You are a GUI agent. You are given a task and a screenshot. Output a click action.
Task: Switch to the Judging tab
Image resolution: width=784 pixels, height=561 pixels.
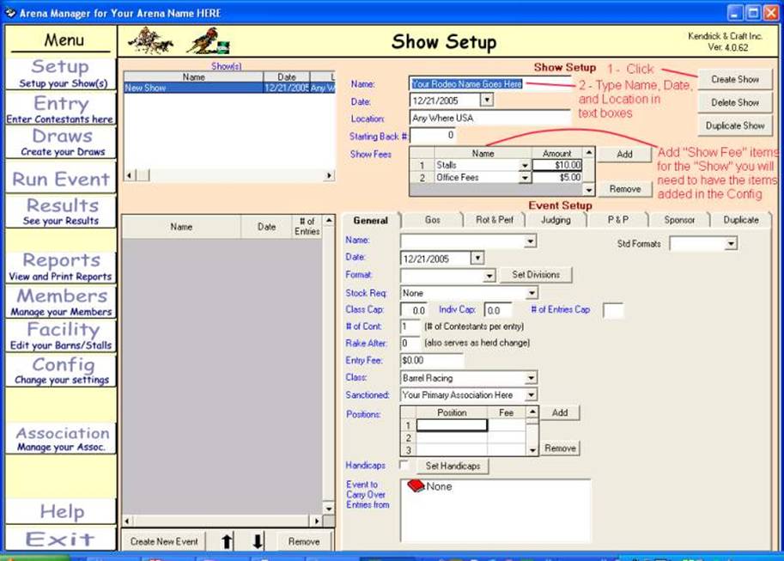coord(556,220)
